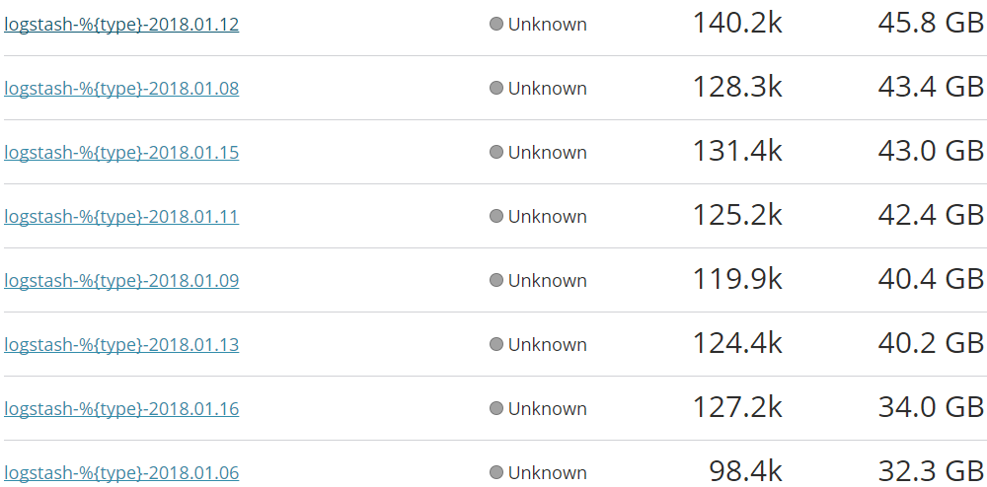The image size is (987, 487).
Task: Click the gray status dot for 2018.01.13
Action: coord(496,344)
